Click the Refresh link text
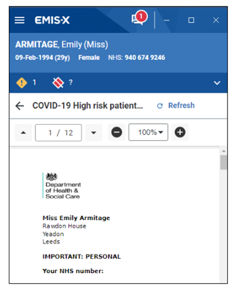This screenshot has width=238, height=289. coord(181,105)
